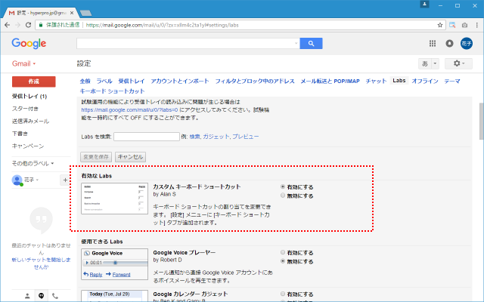Click the camera extension icon
Screen dimensions: 484x302
[x=464, y=25]
